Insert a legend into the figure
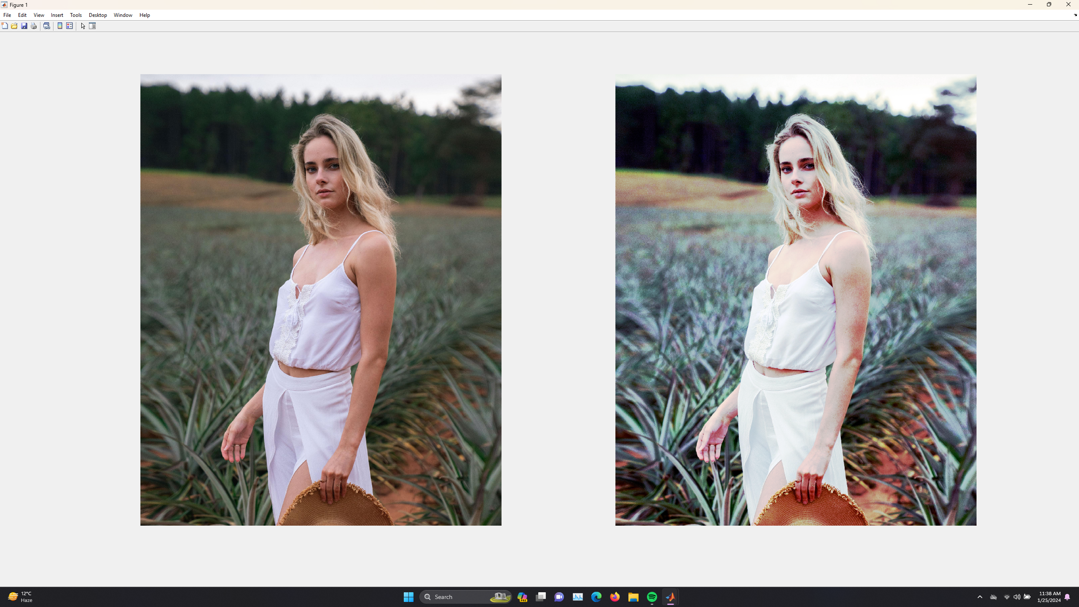This screenshot has width=1079, height=607. pos(69,26)
